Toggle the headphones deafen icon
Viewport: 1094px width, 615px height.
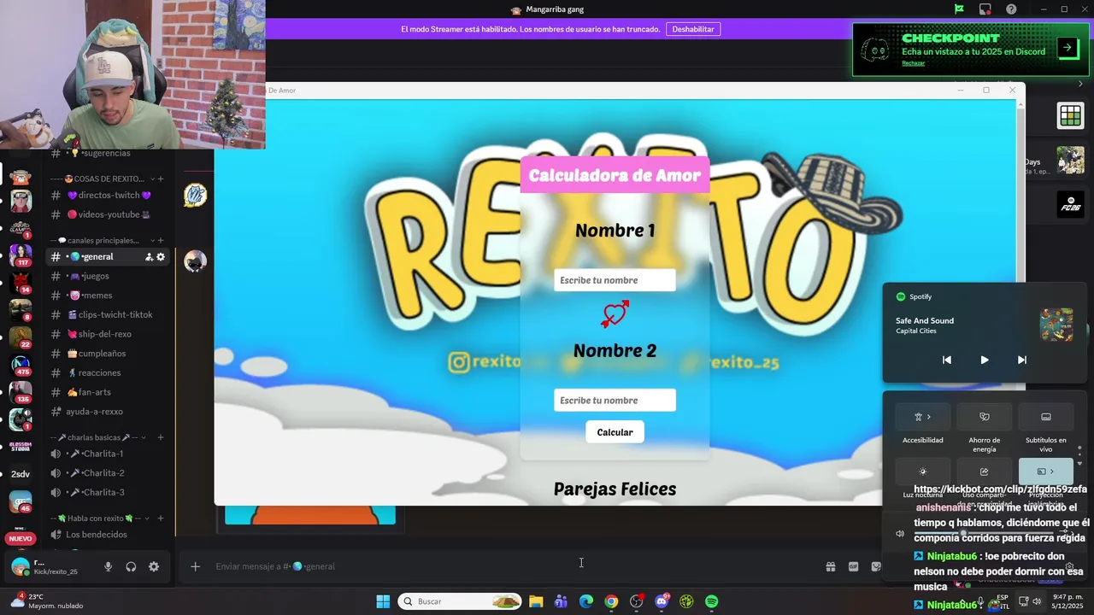pos(131,566)
